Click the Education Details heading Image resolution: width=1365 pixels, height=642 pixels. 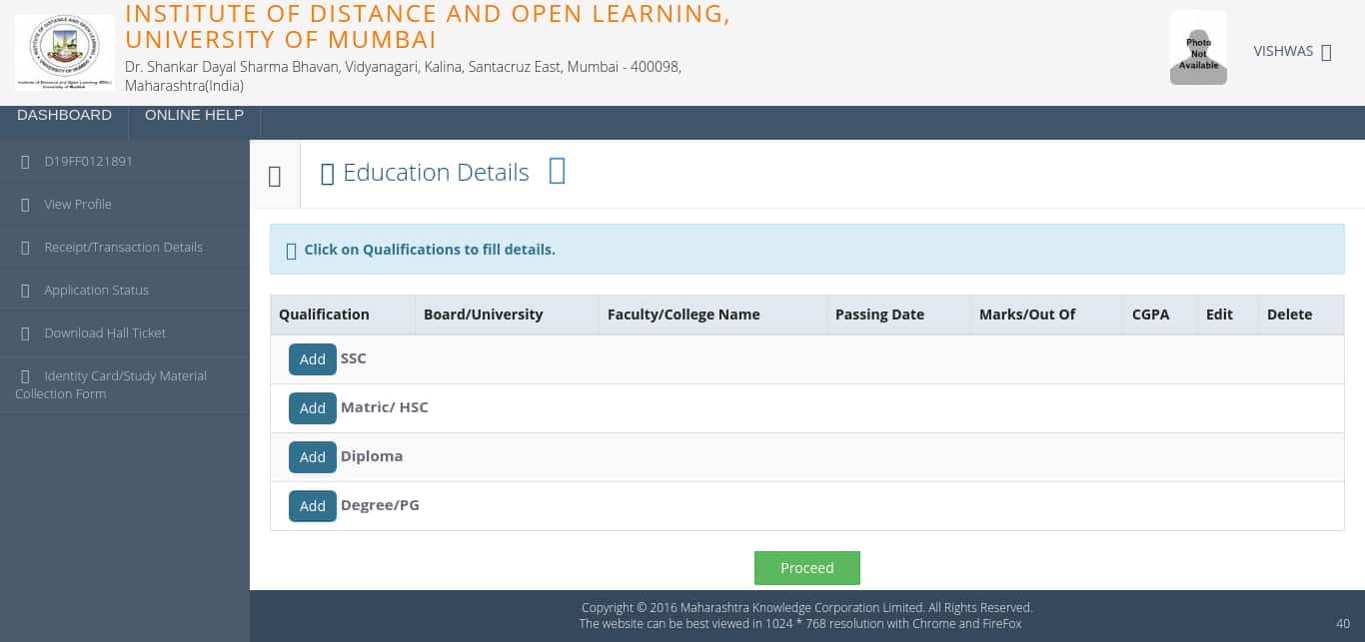pyautogui.click(x=436, y=173)
